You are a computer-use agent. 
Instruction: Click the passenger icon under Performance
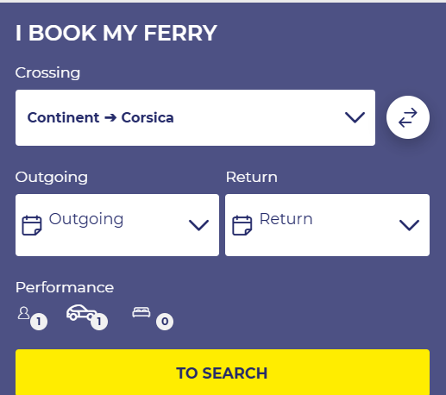(x=23, y=313)
